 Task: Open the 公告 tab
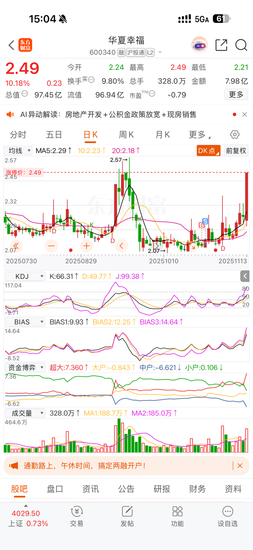pyautogui.click(x=126, y=489)
